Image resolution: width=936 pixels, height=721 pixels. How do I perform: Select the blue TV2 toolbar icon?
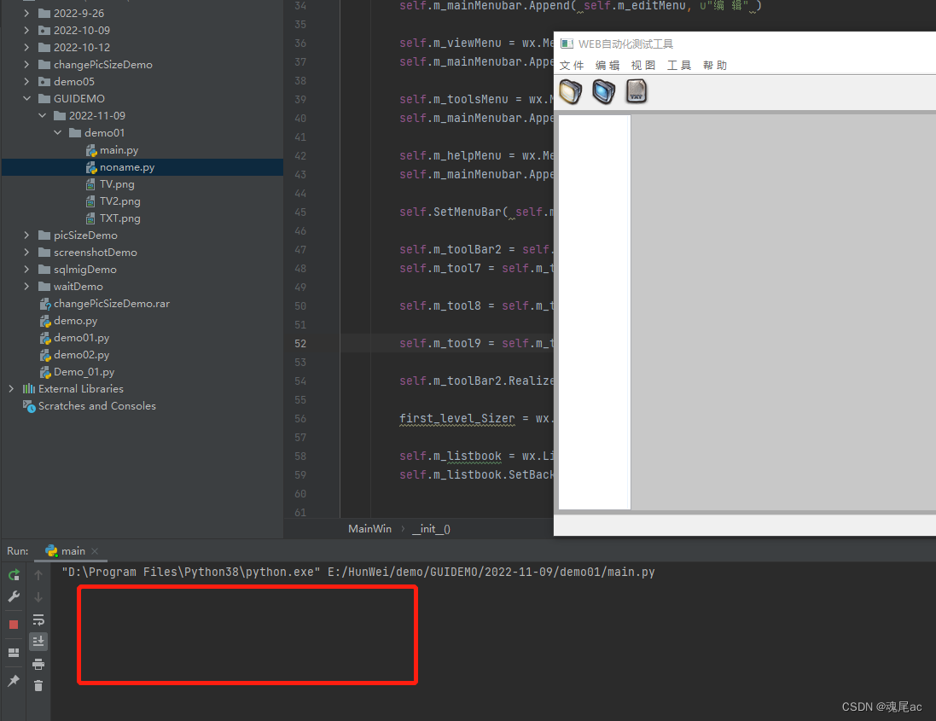tap(603, 91)
